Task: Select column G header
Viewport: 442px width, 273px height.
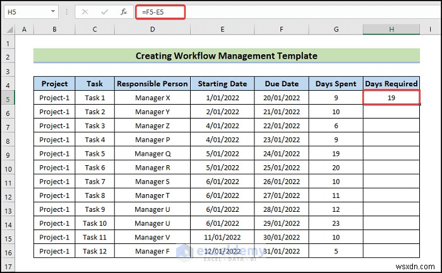Action: click(336, 29)
